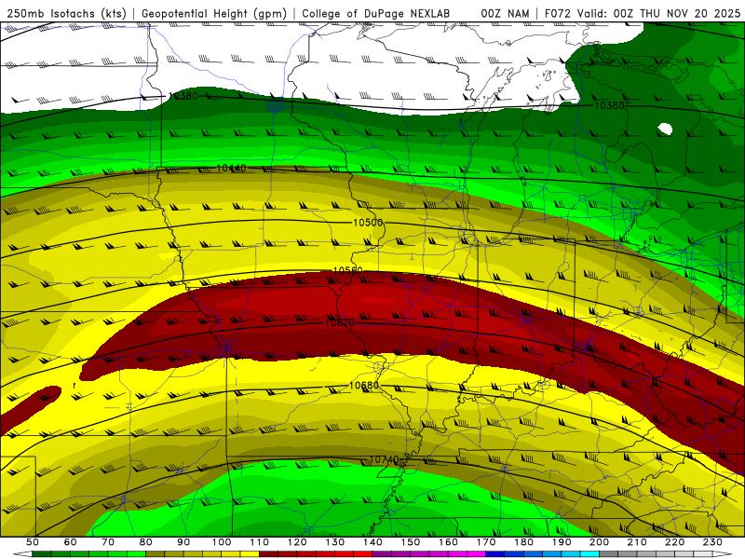The image size is (745, 559).
Task: Click the 10560 height contour label
Action: pos(347,270)
